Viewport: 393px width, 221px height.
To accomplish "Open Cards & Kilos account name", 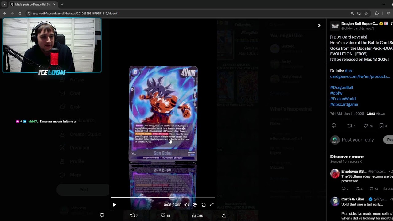I will 355,199.
